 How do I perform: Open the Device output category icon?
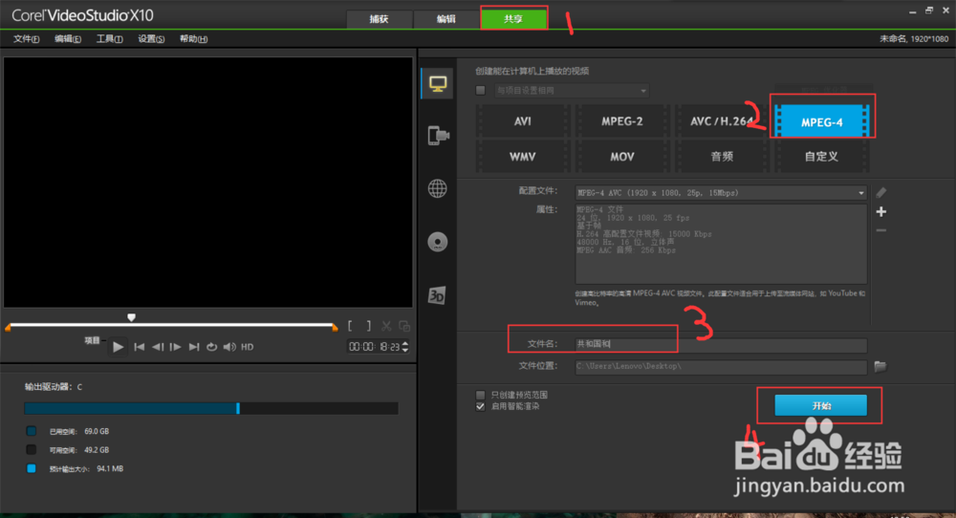[x=438, y=136]
